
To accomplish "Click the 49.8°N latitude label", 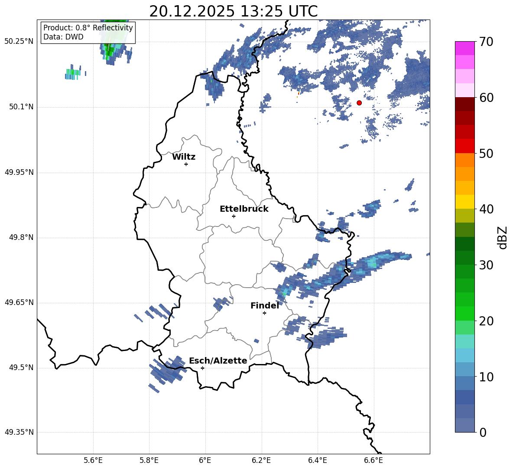I will 21,237.
